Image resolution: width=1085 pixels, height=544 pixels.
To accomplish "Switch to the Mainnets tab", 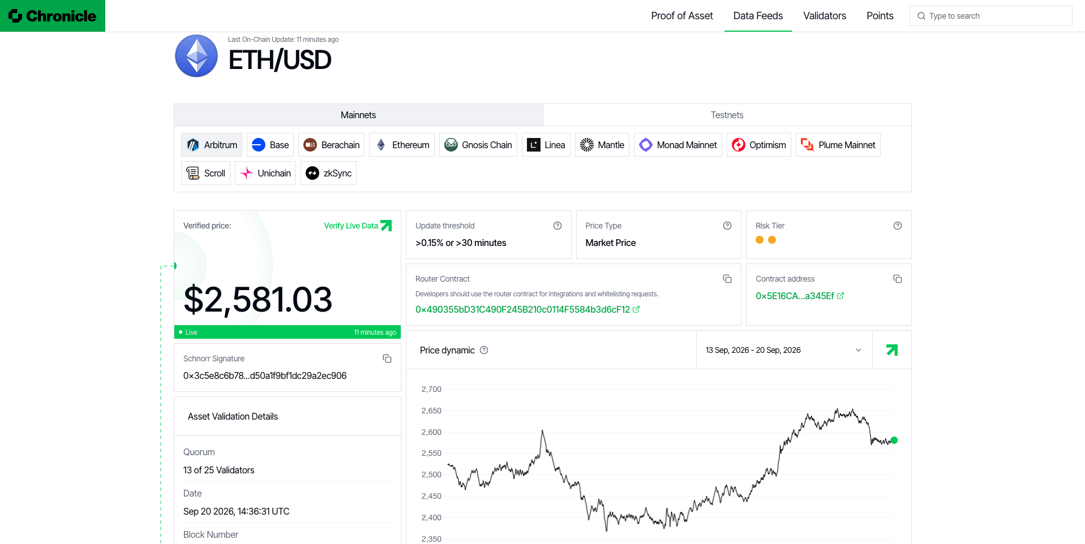I will point(358,115).
